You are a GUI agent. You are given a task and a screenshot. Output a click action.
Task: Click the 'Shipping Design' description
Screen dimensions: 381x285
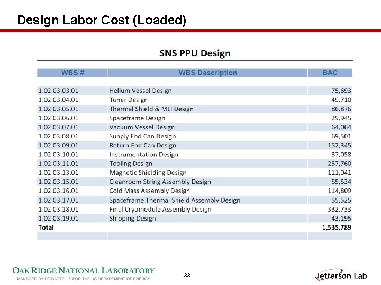[132, 218]
